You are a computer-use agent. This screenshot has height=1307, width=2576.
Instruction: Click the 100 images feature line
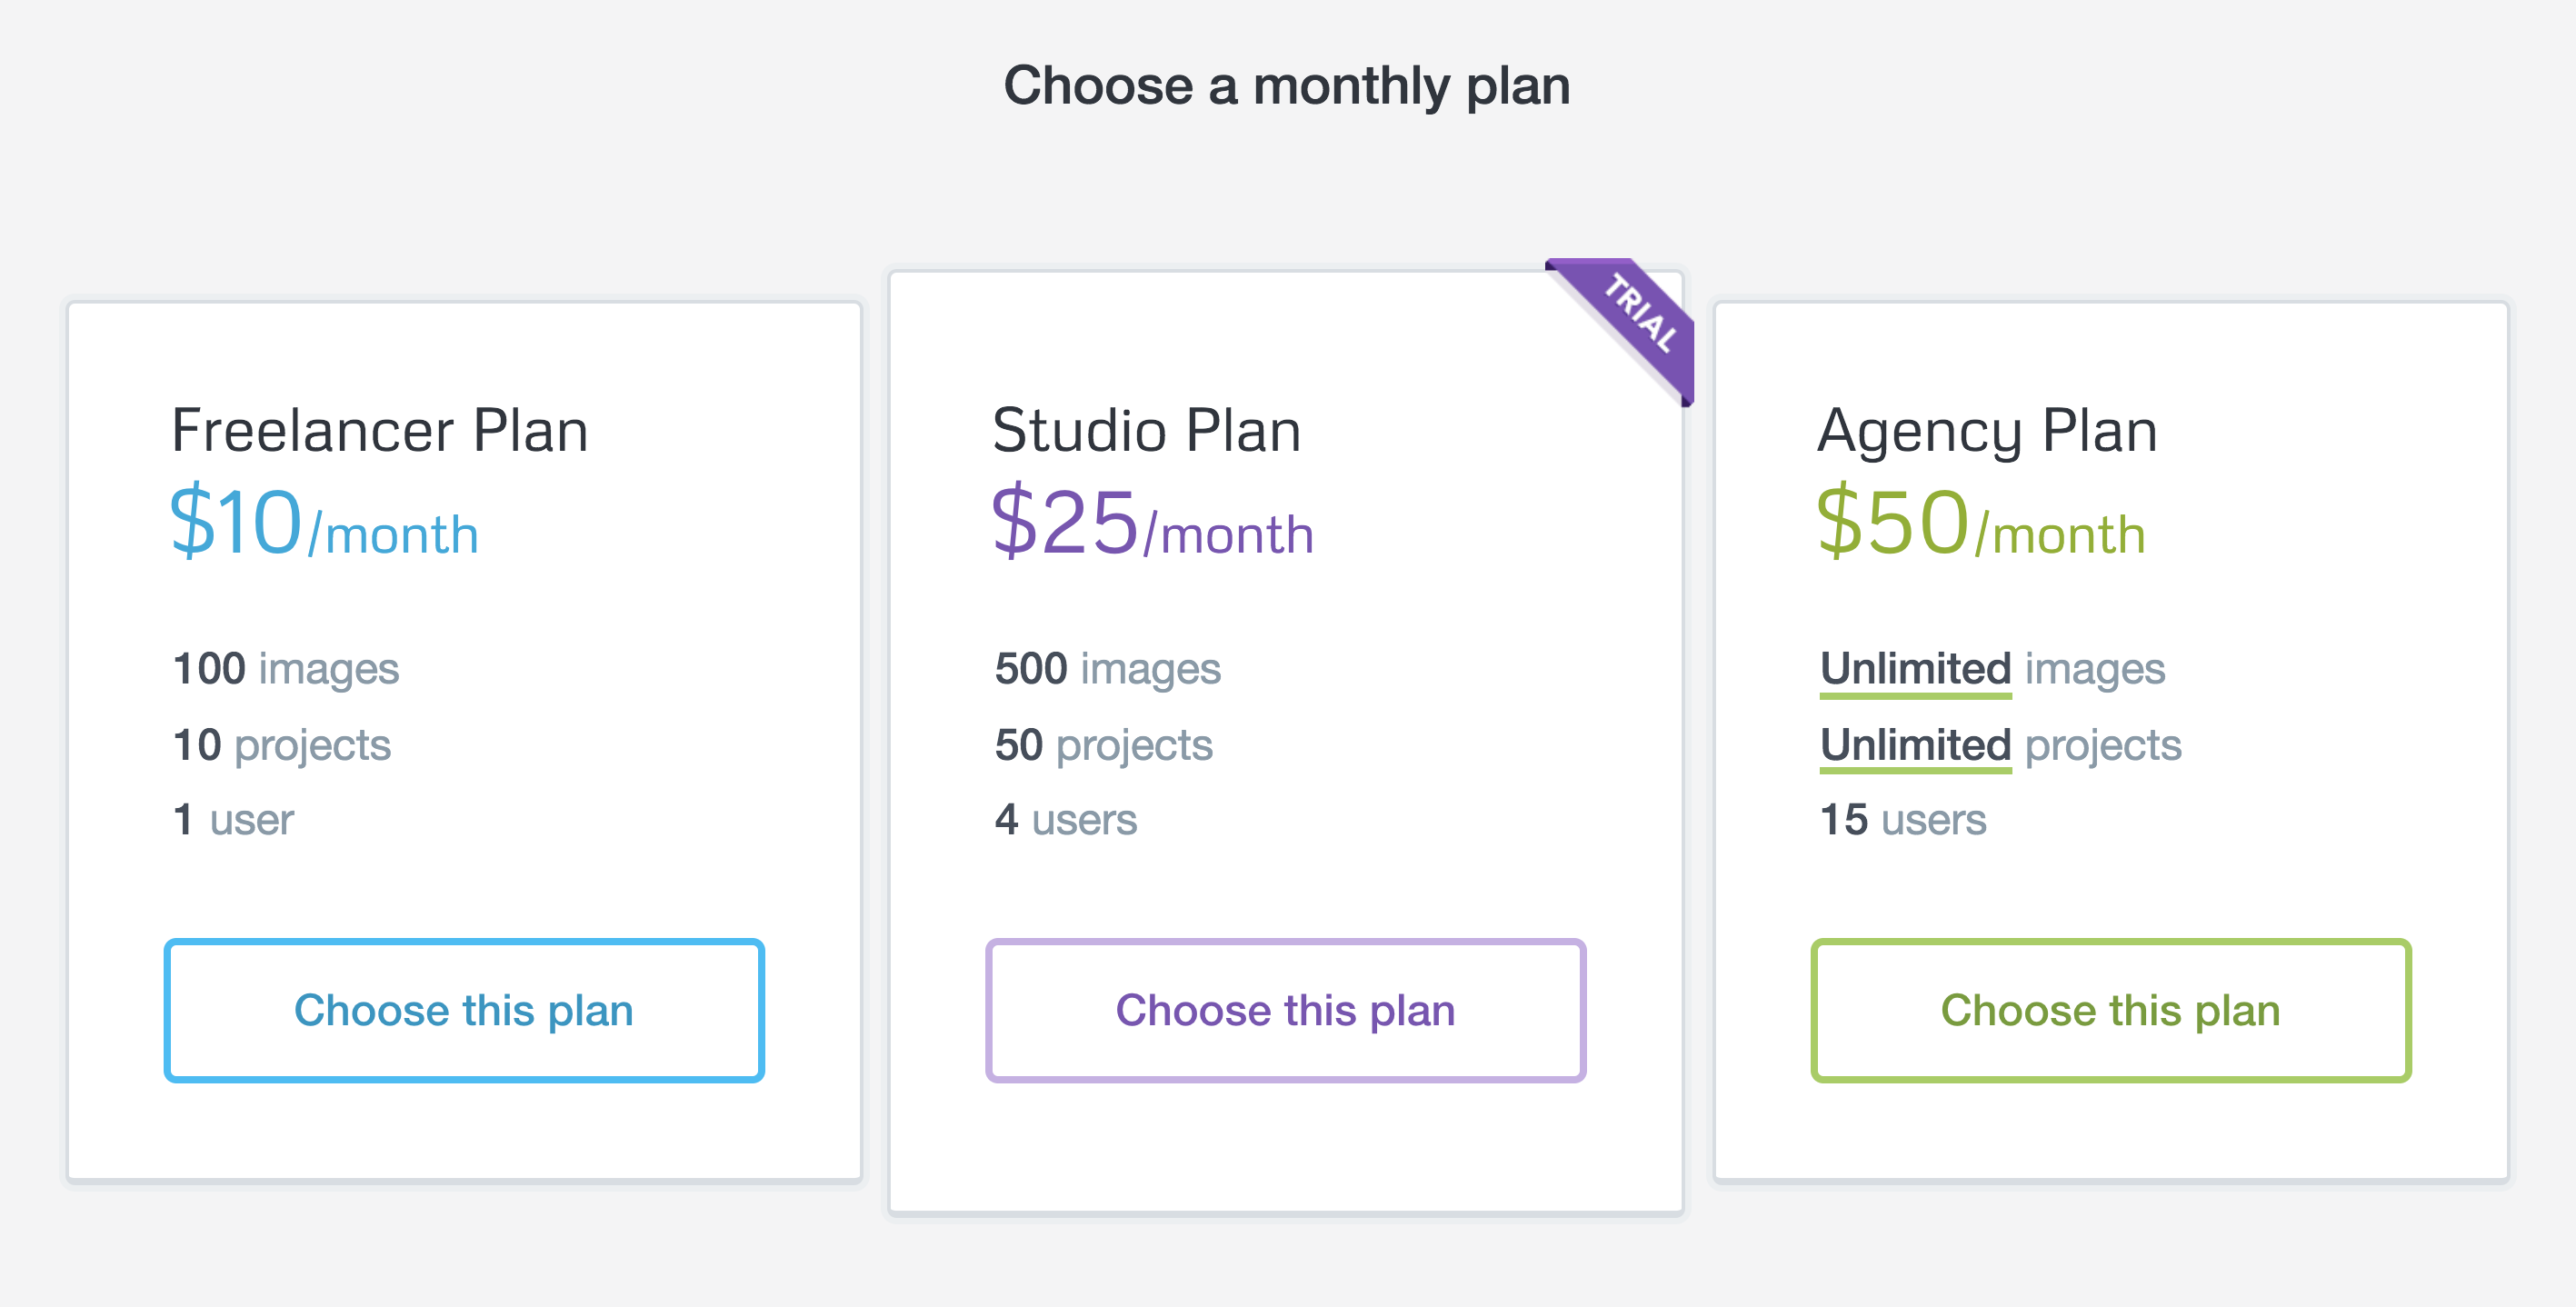[x=285, y=668]
